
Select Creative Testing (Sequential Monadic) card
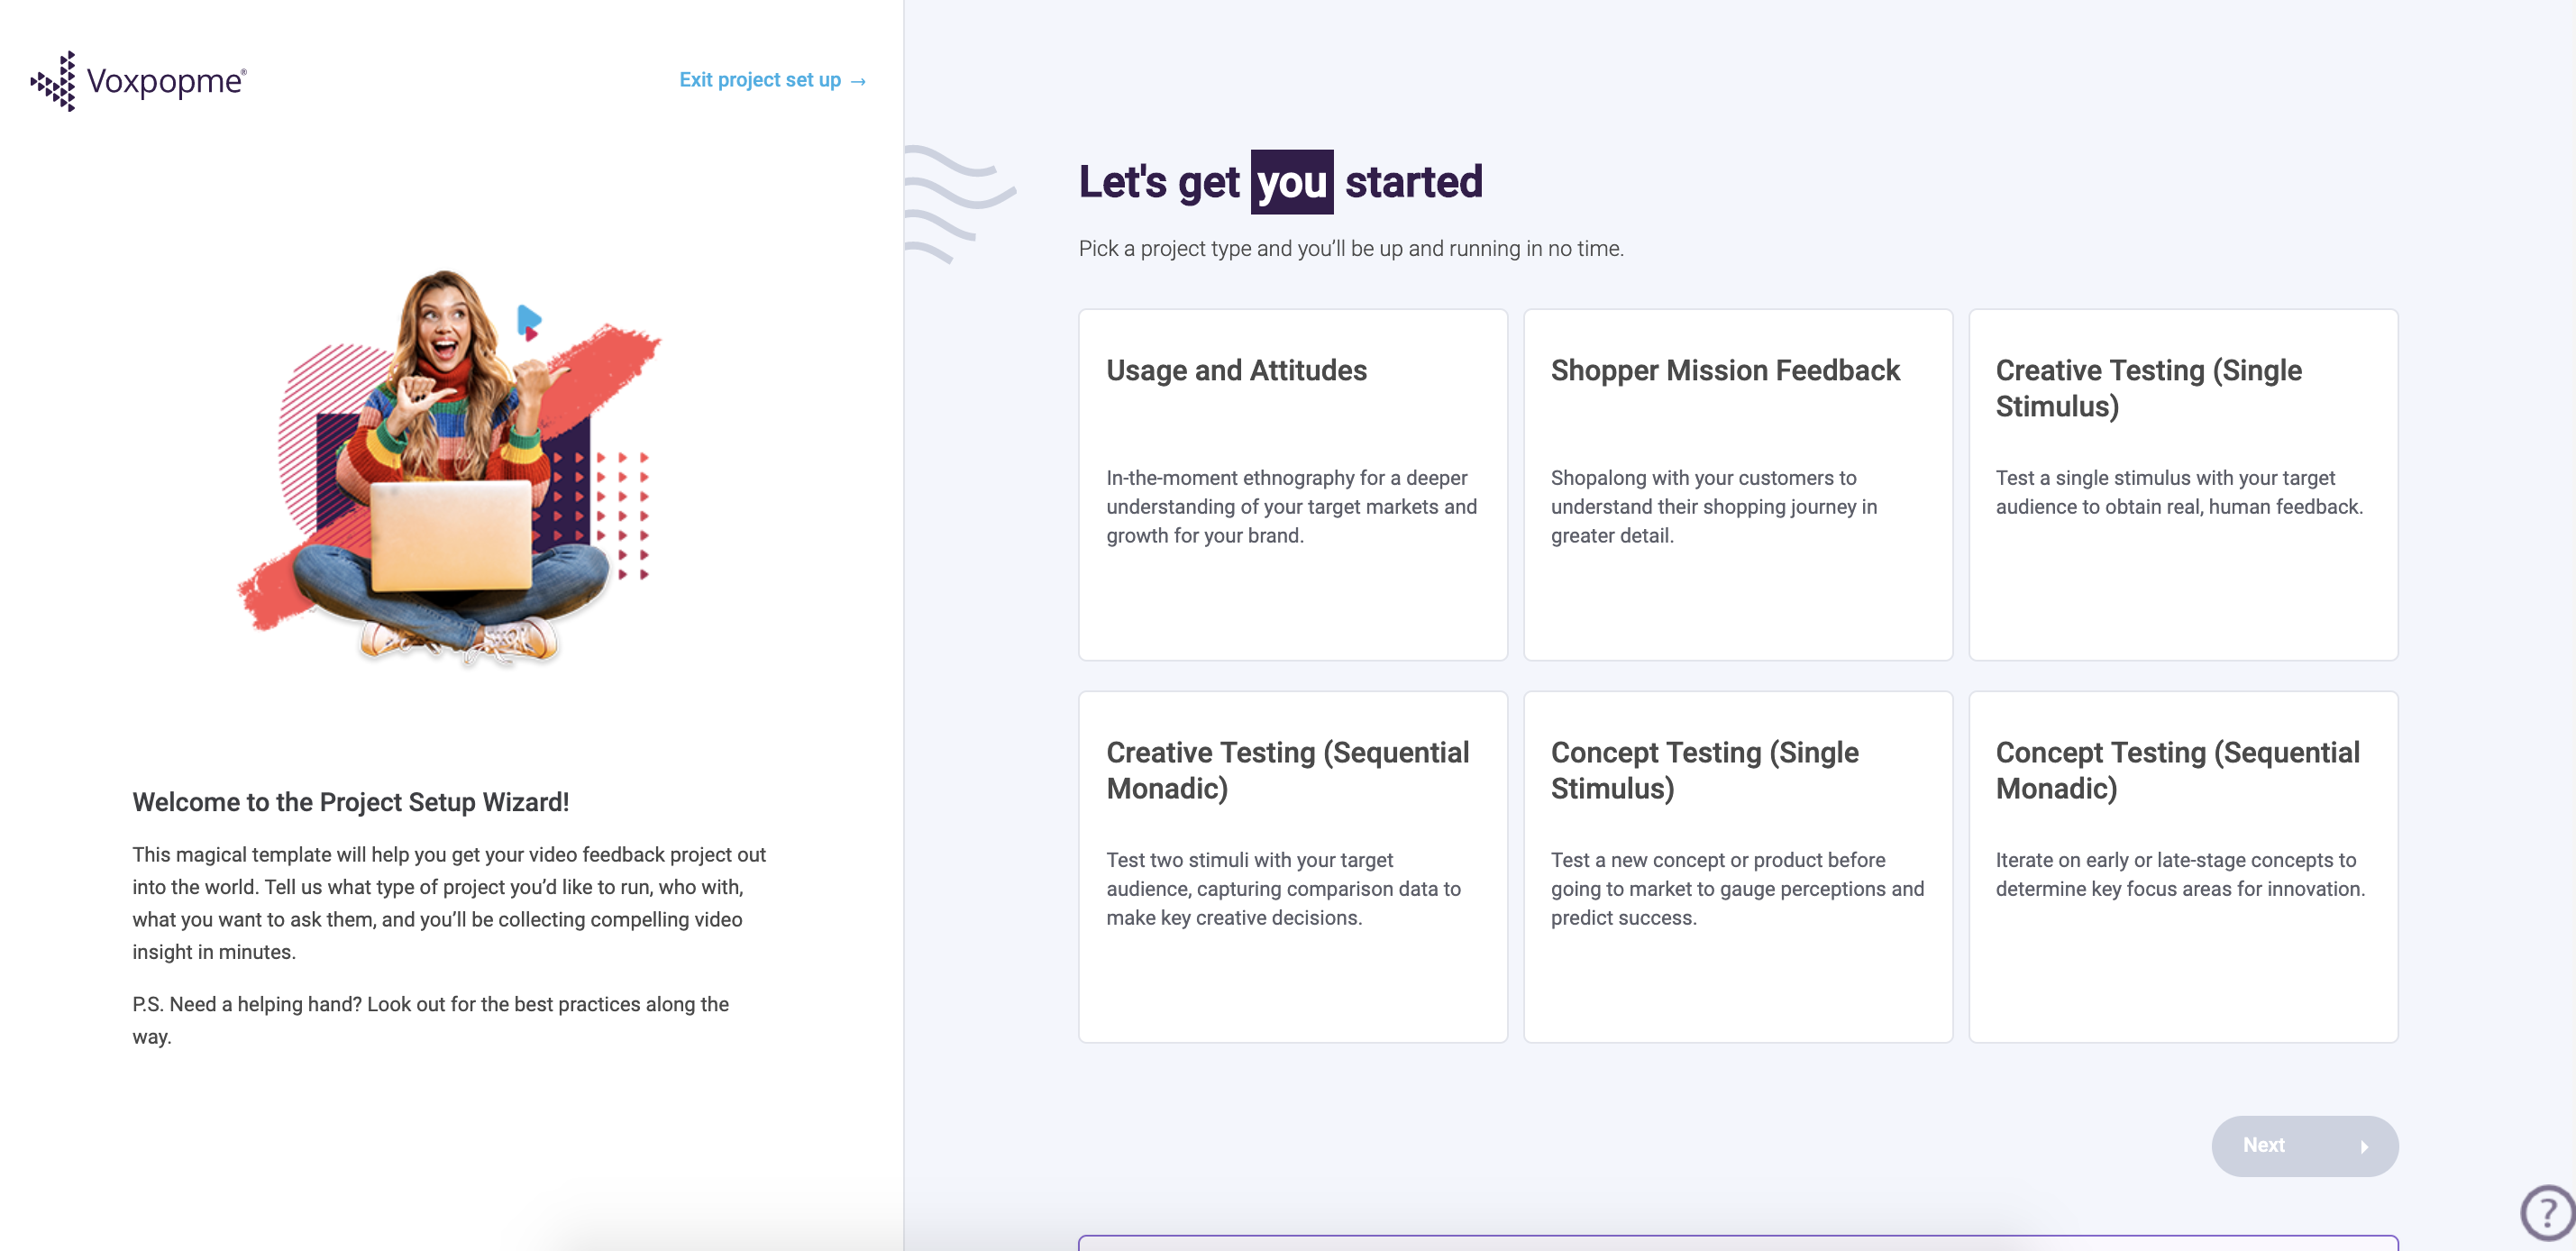(x=1292, y=867)
